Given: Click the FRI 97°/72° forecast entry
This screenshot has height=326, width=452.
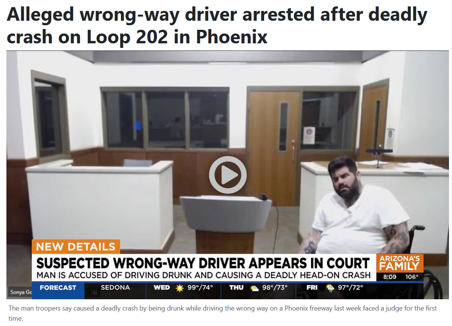Looking at the screenshot, I should point(335,288).
